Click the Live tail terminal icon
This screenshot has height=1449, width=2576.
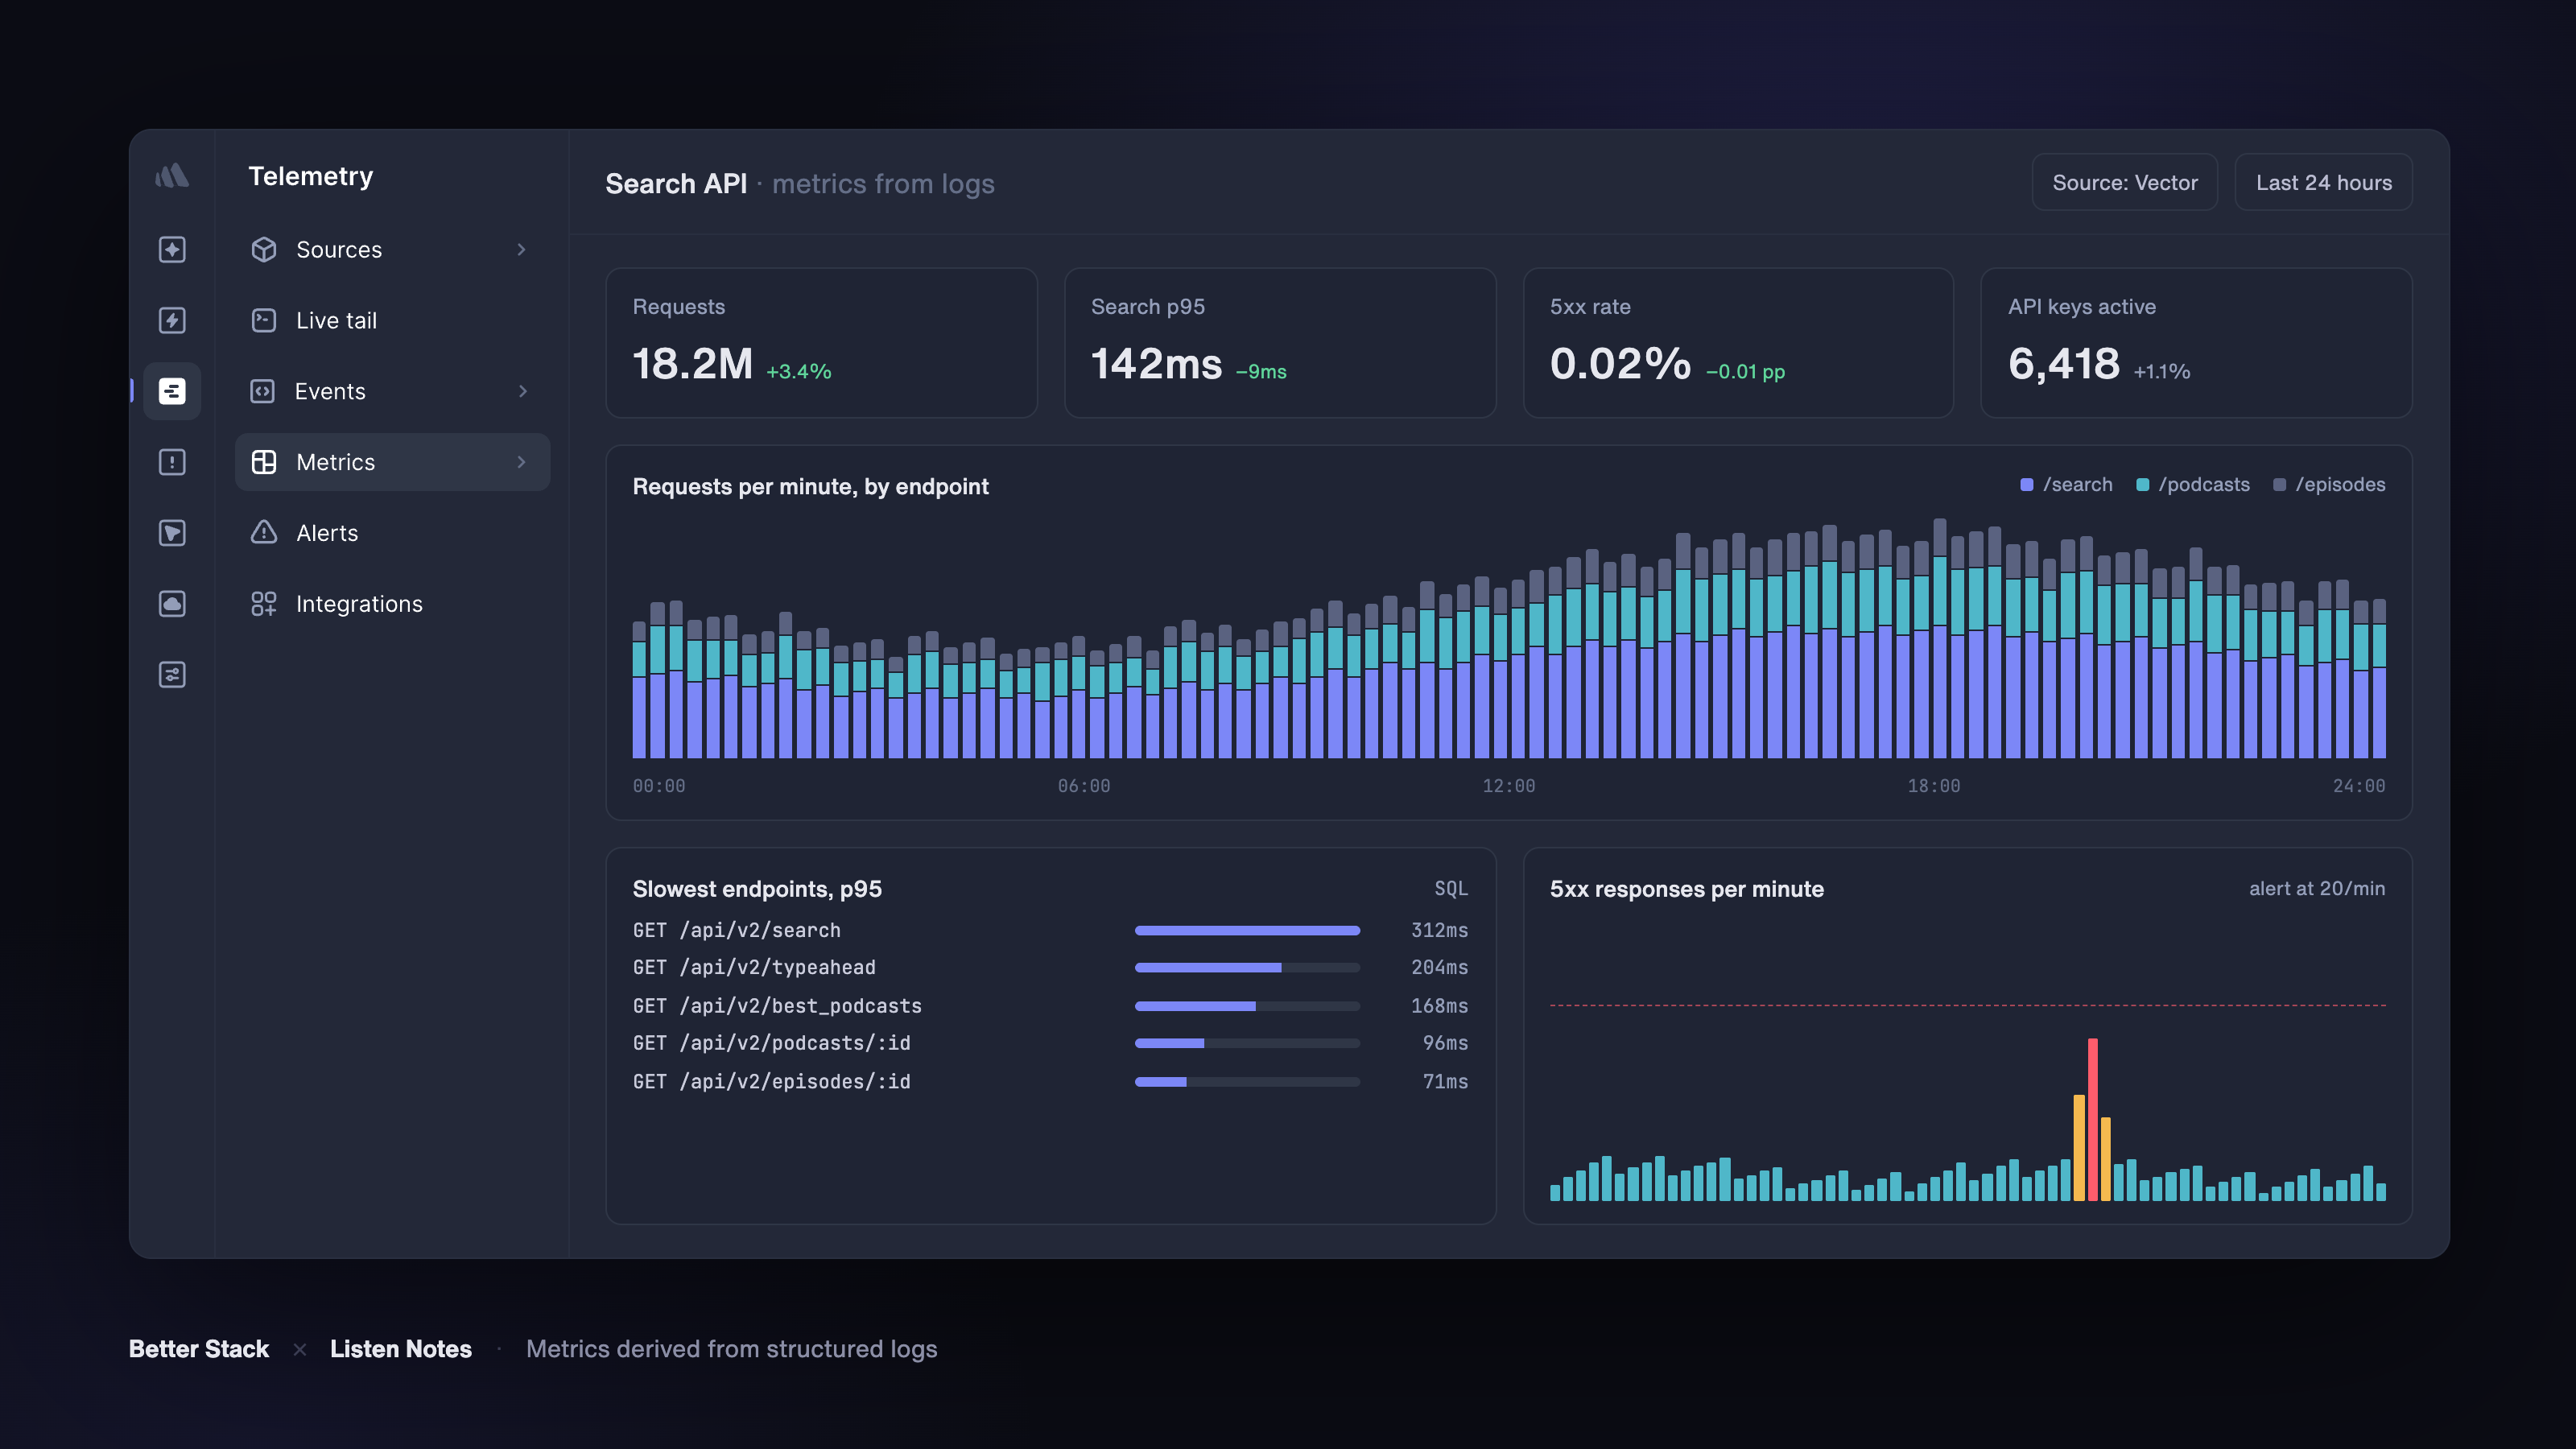coord(264,320)
